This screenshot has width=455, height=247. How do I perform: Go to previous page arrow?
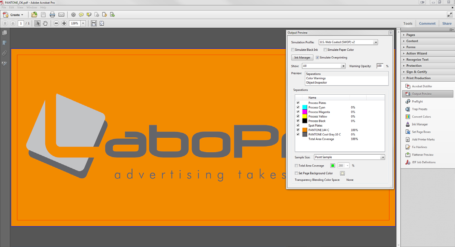(5, 23)
